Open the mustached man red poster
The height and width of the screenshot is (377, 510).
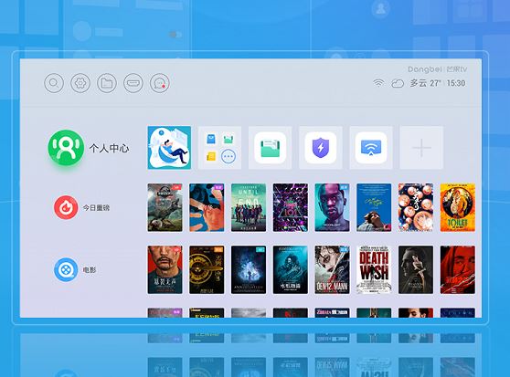click(165, 270)
